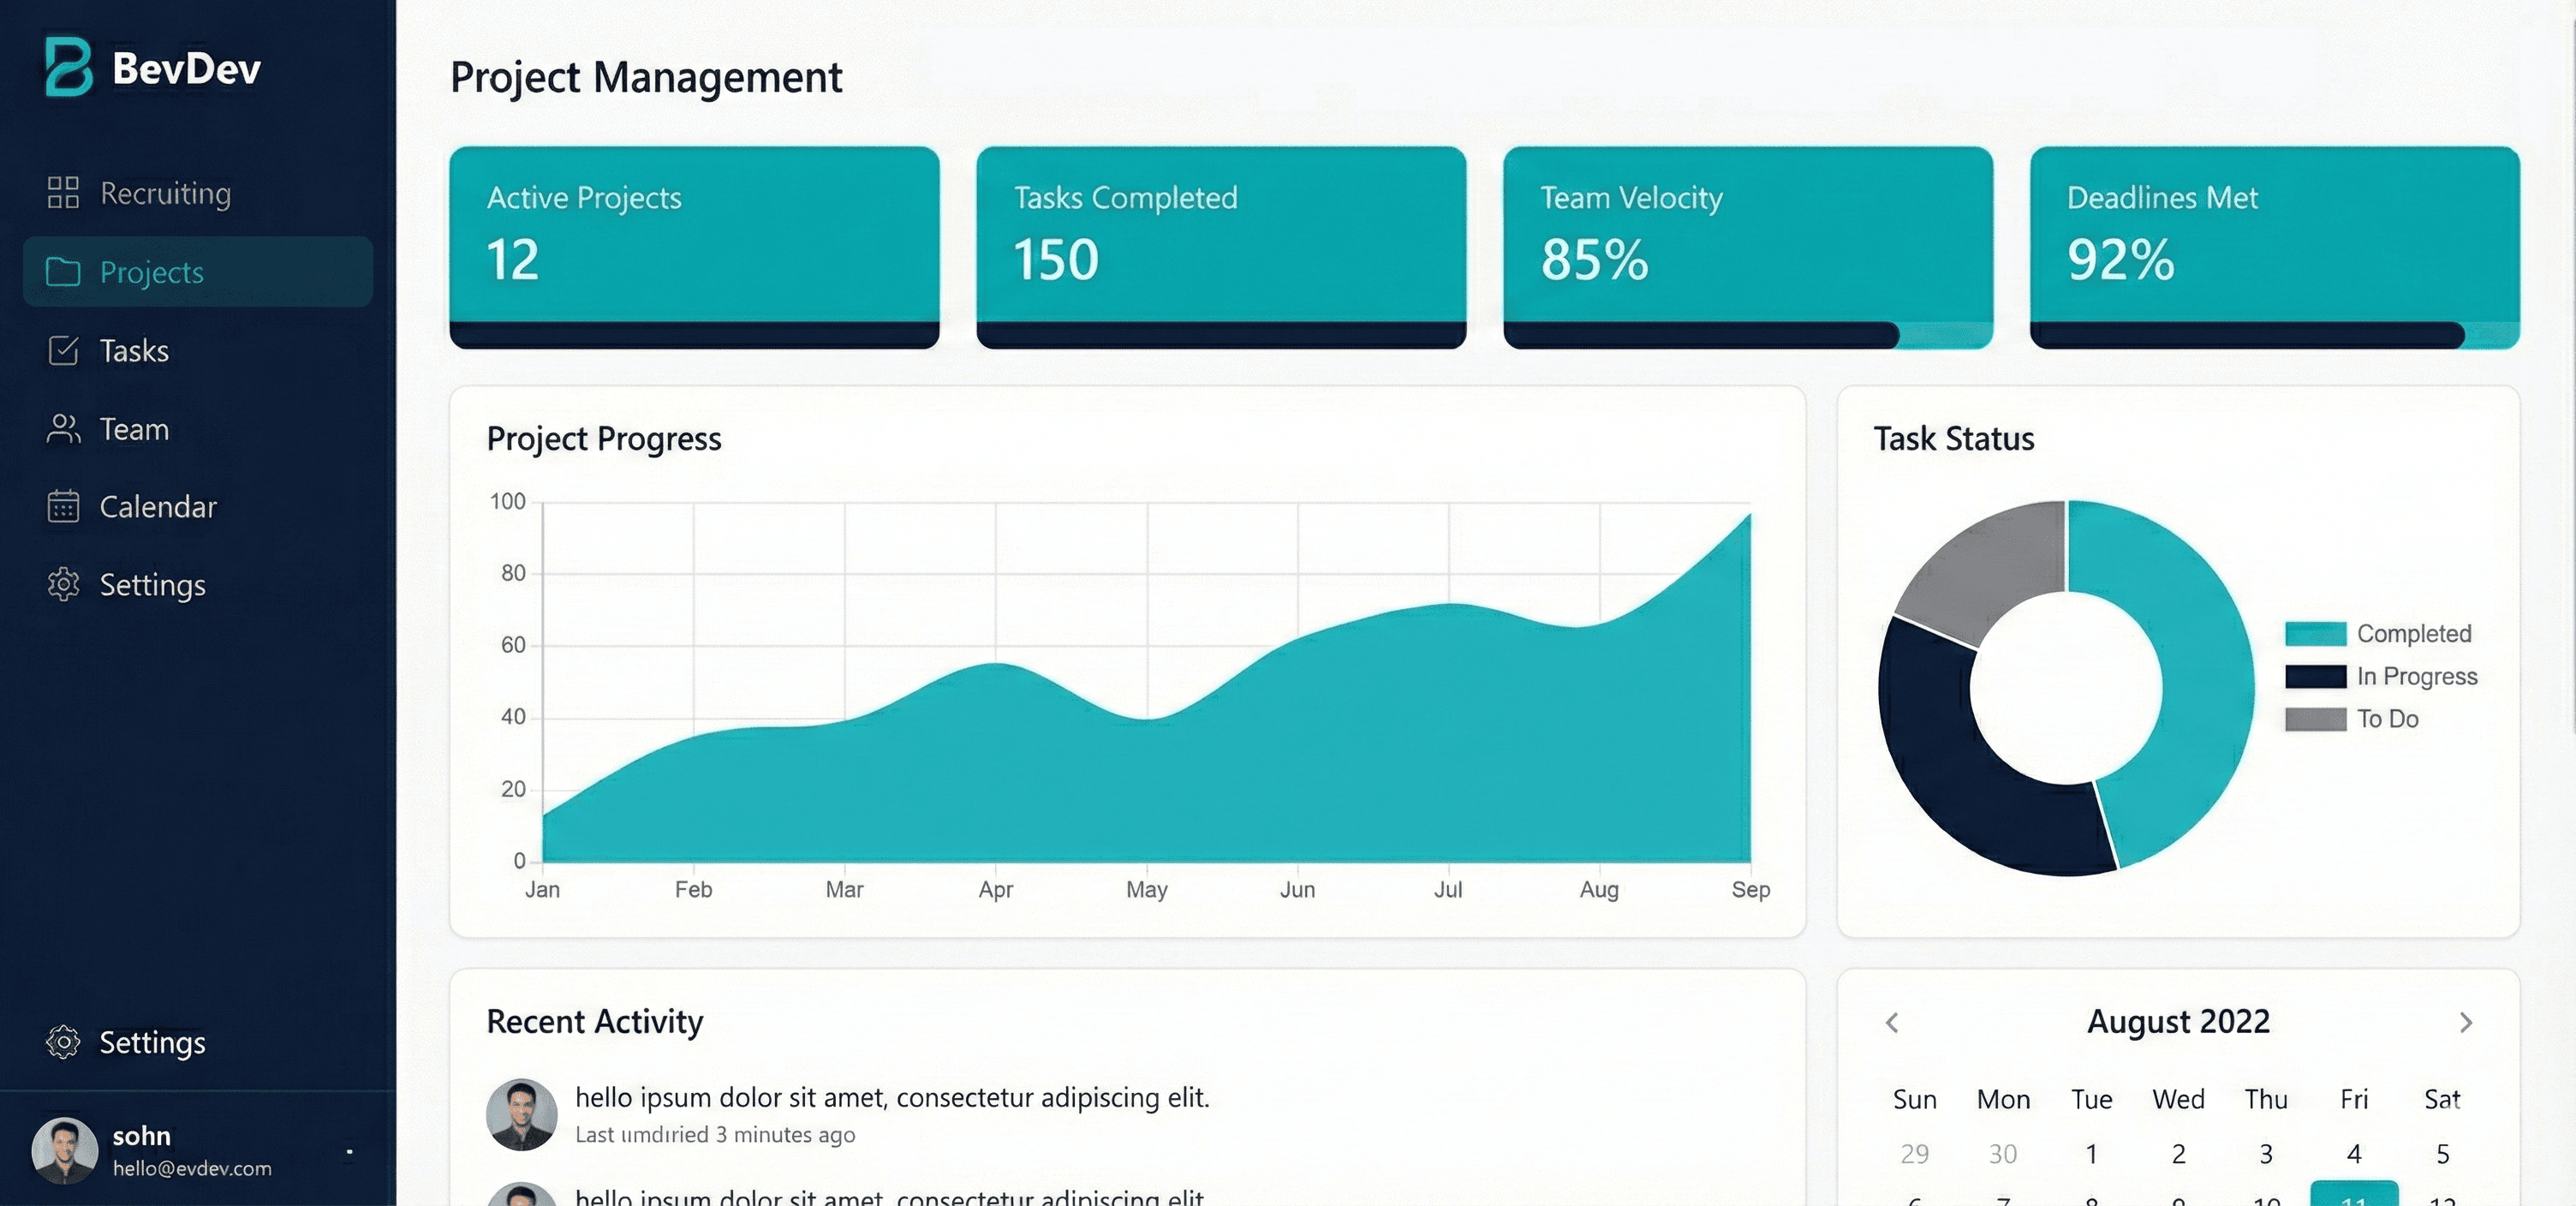
Task: Toggle the In Progress legend entry
Action: point(2417,676)
